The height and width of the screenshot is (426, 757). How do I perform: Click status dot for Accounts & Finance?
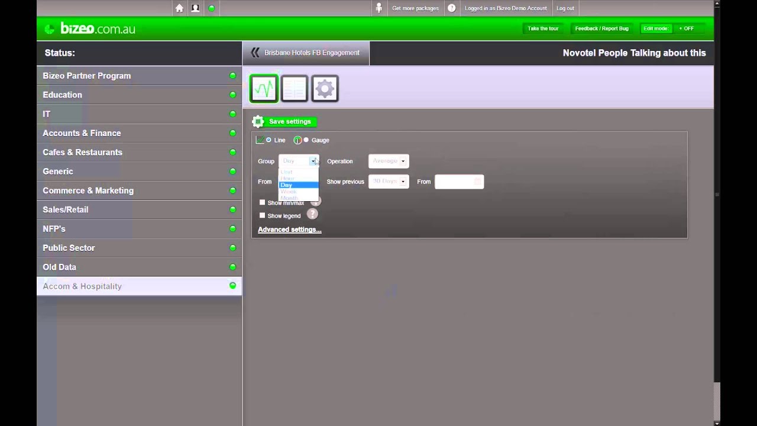(x=232, y=133)
